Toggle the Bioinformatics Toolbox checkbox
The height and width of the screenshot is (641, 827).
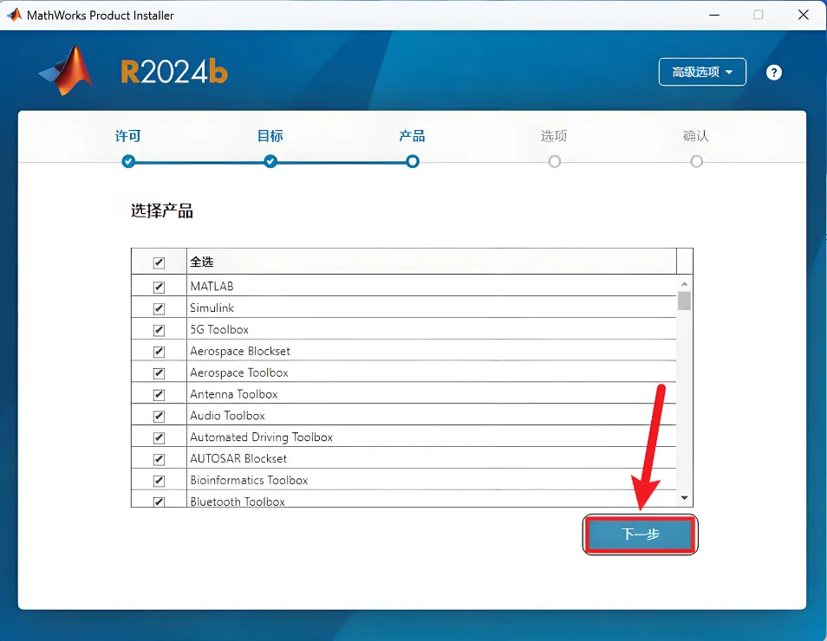point(159,482)
